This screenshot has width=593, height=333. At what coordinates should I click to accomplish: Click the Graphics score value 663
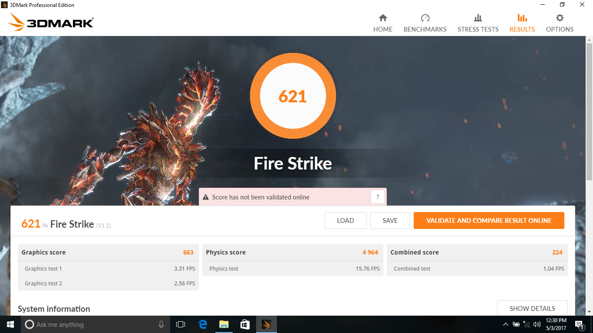[x=188, y=252]
